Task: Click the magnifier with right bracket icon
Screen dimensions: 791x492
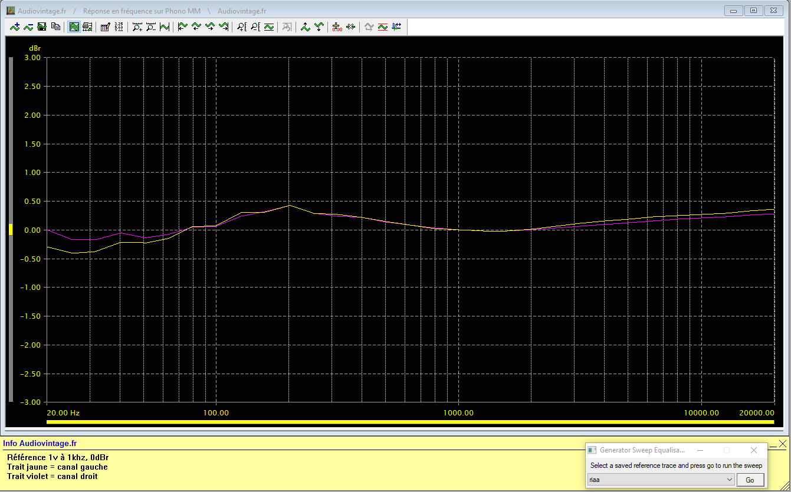Action: (x=255, y=27)
